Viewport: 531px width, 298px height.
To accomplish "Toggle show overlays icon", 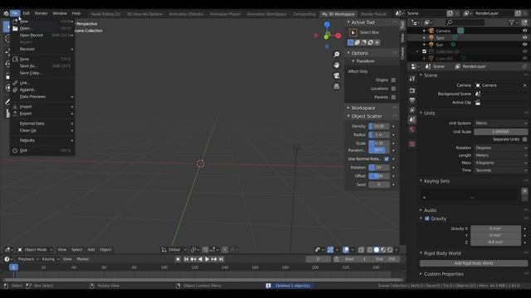I will (346, 250).
